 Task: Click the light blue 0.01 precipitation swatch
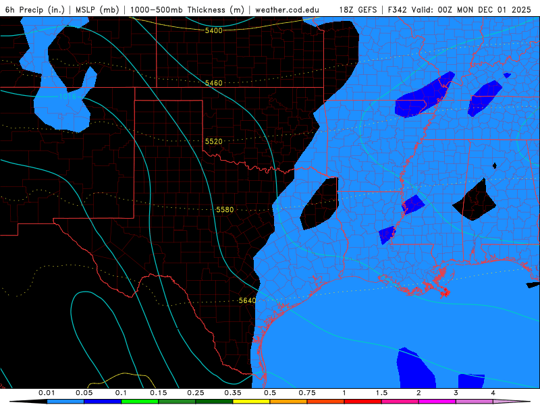(x=65, y=402)
